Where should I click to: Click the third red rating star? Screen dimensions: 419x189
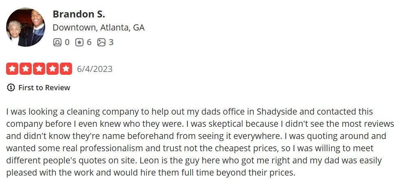tap(39, 69)
